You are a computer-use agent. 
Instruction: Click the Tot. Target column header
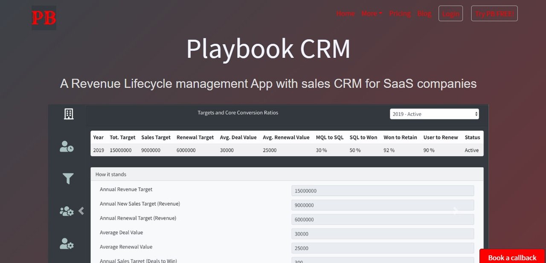122,137
